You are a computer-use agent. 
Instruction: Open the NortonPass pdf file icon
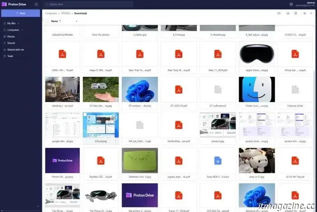pos(179,125)
